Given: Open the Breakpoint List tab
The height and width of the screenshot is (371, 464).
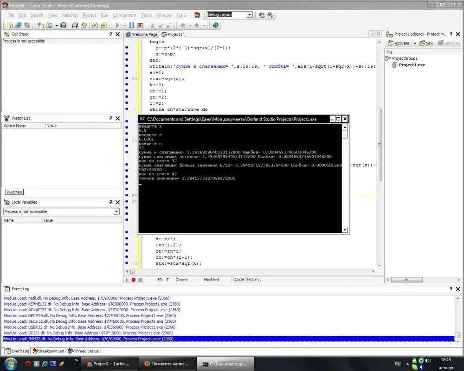Looking at the screenshot, I should point(49,351).
